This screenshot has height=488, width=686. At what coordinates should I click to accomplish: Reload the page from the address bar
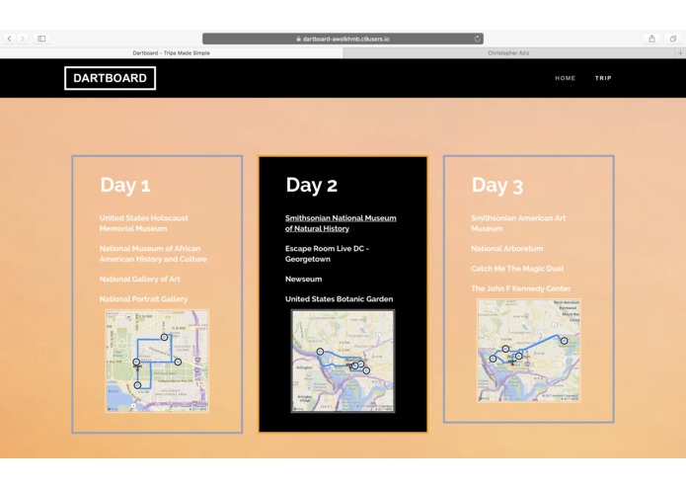pos(477,39)
